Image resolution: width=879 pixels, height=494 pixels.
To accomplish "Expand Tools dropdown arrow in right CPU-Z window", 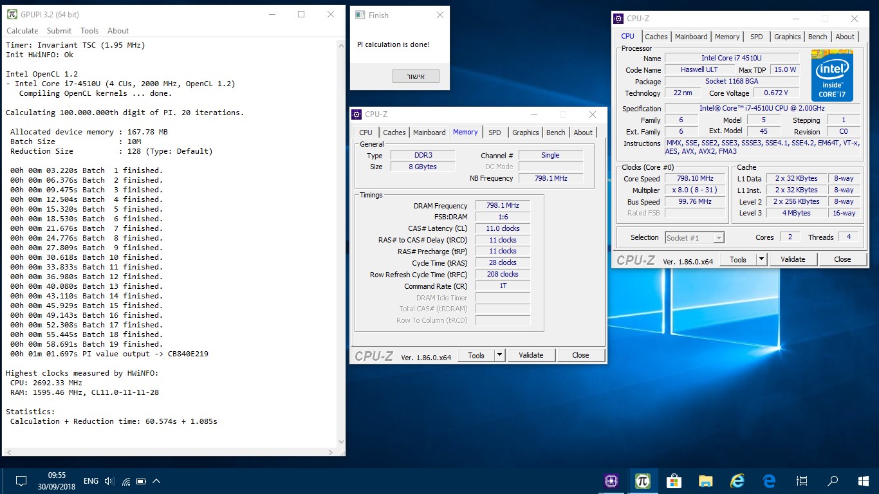I will click(x=762, y=259).
